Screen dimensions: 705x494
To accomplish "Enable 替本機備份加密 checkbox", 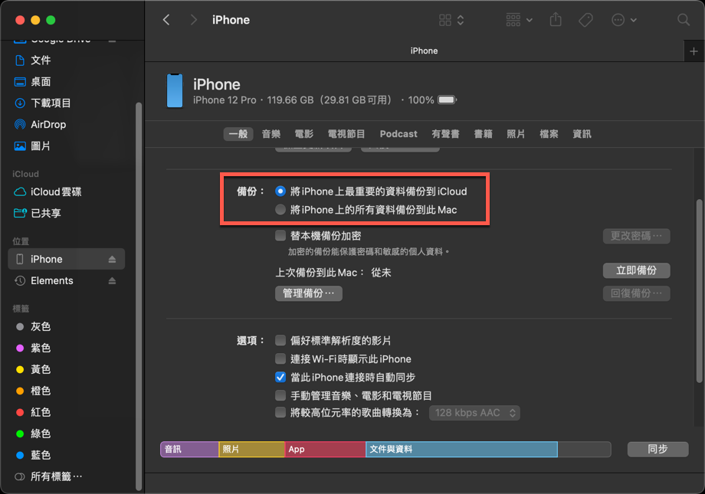I will coord(280,236).
